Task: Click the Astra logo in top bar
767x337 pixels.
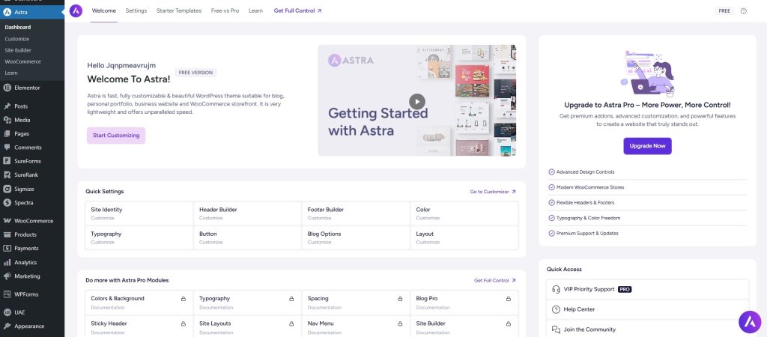Action: 76,10
